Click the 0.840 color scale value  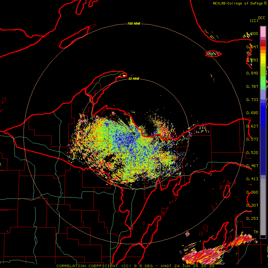pyautogui.click(x=252, y=73)
